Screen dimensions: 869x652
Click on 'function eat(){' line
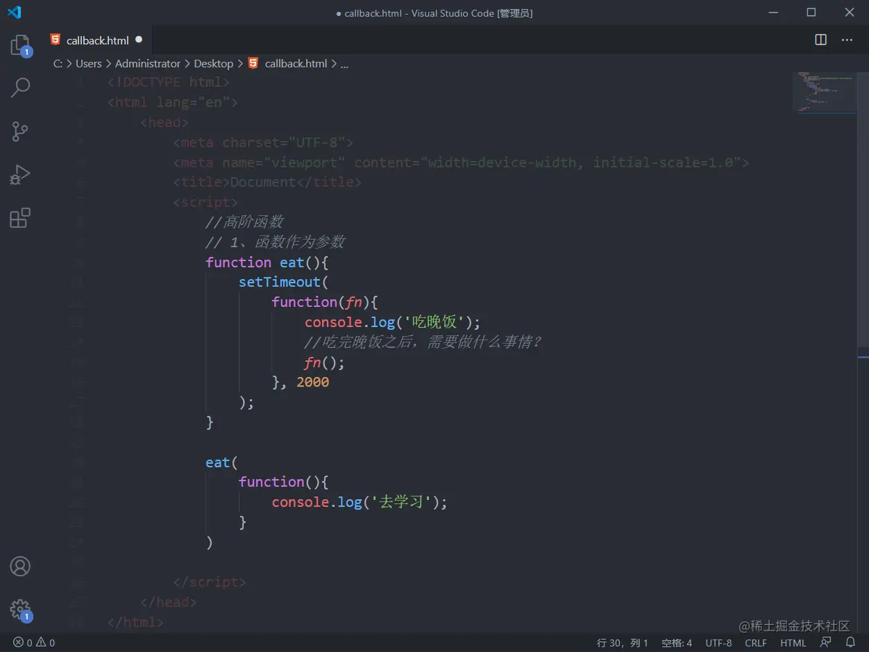tap(267, 262)
